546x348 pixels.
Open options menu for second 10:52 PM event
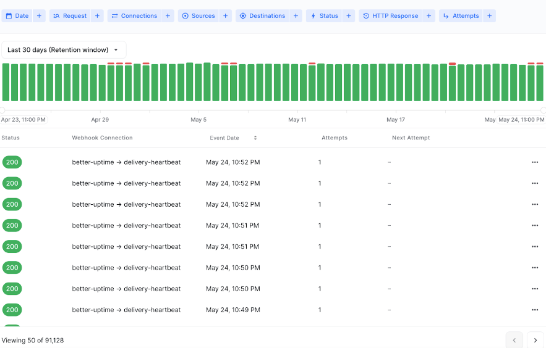535,183
